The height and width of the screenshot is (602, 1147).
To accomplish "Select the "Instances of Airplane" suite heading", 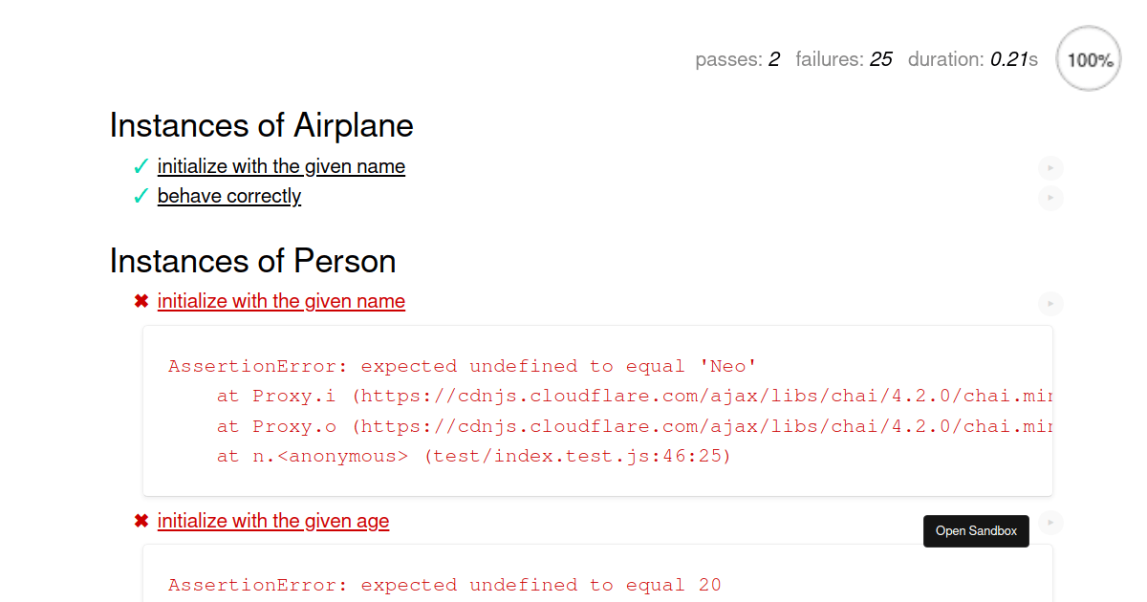I will [261, 125].
